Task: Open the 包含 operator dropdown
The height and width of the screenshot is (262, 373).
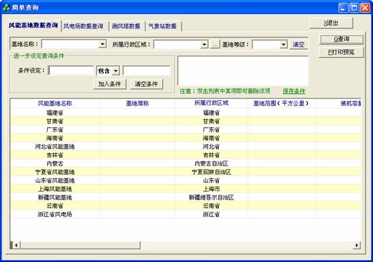Action: coord(116,71)
